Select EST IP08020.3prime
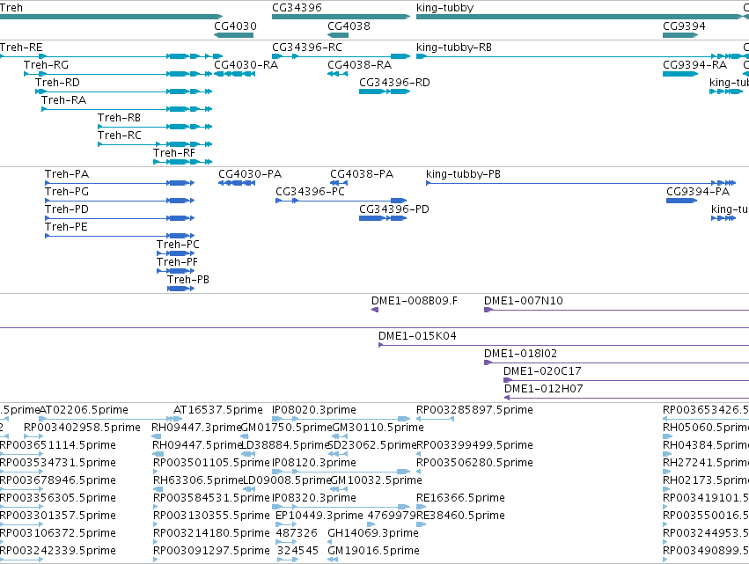This screenshot has width=749, height=564. [x=314, y=410]
